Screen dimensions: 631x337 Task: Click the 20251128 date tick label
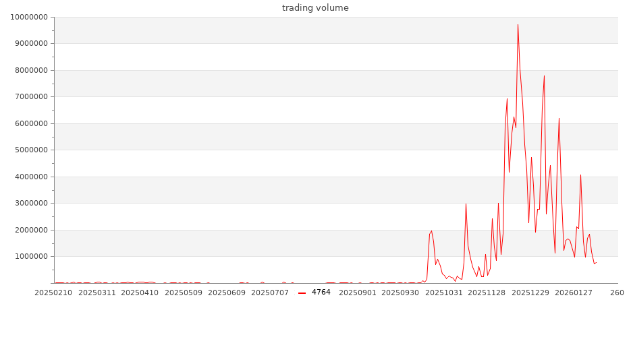tap(487, 293)
